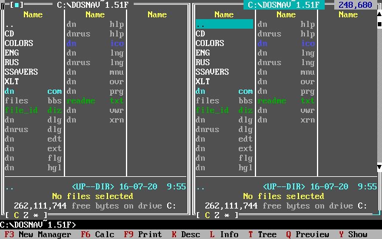Select dn.vwr in the right panel

286,110
